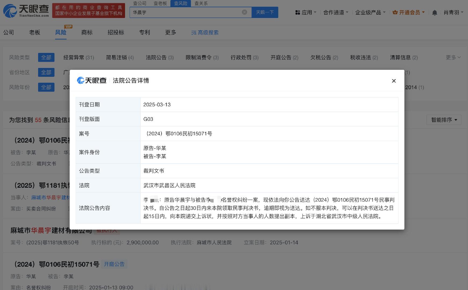Click the crown icon for 开通会员
Viewport: 468px width, 290px height.
(395, 12)
